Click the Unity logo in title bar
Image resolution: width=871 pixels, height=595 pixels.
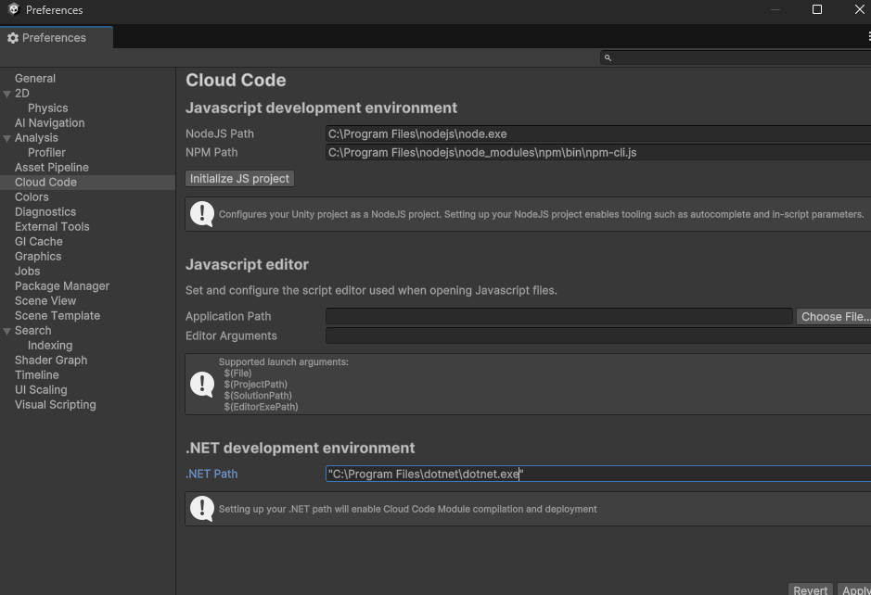point(13,9)
